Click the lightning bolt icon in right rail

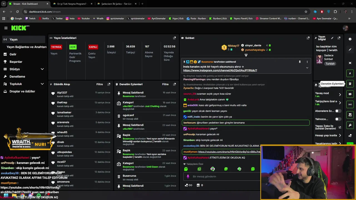[x=350, y=73]
